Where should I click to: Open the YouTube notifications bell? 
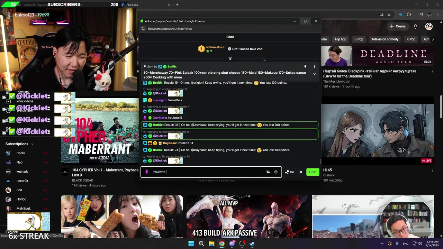(x=415, y=26)
